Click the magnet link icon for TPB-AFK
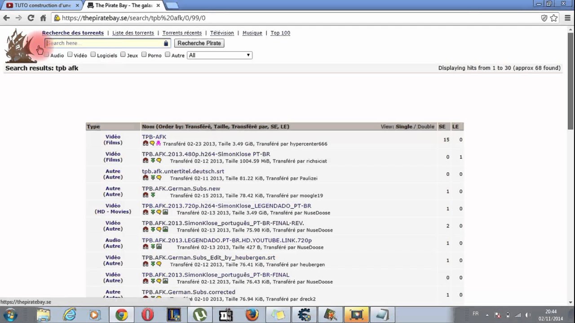Image resolution: width=575 pixels, height=323 pixels. pos(146,144)
